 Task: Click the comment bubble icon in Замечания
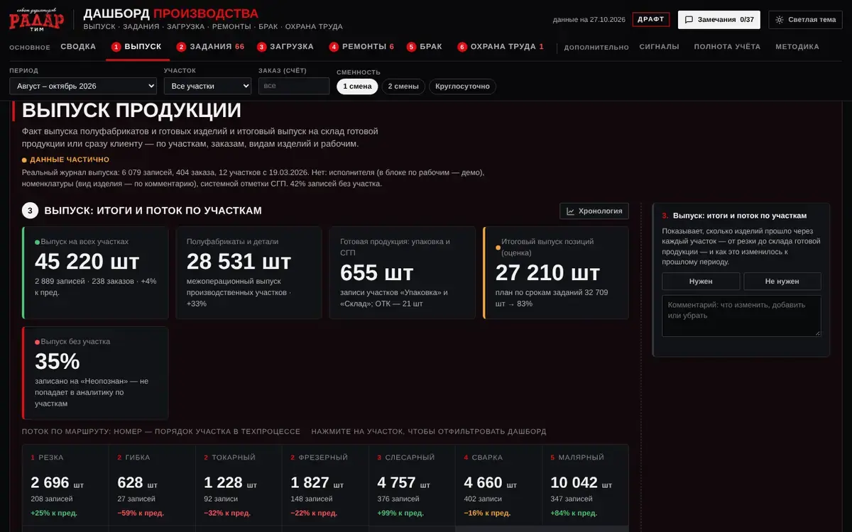point(689,20)
